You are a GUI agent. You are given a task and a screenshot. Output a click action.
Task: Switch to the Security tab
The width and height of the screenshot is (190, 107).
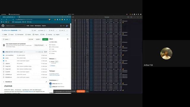[x=49, y=34]
